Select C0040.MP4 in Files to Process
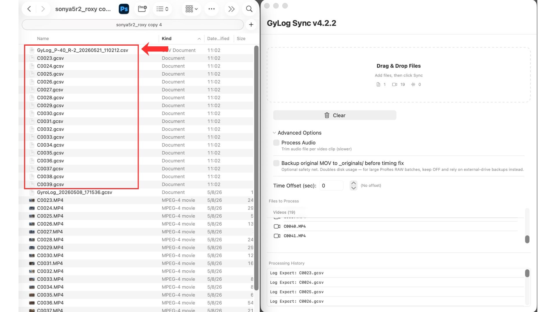The image size is (555, 312). tap(395, 226)
